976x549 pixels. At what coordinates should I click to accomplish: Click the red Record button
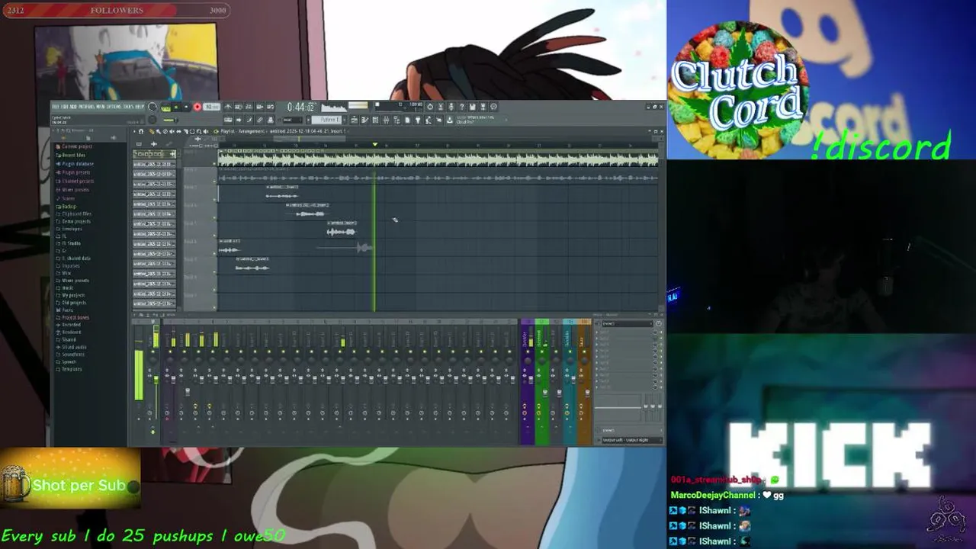[x=197, y=107]
